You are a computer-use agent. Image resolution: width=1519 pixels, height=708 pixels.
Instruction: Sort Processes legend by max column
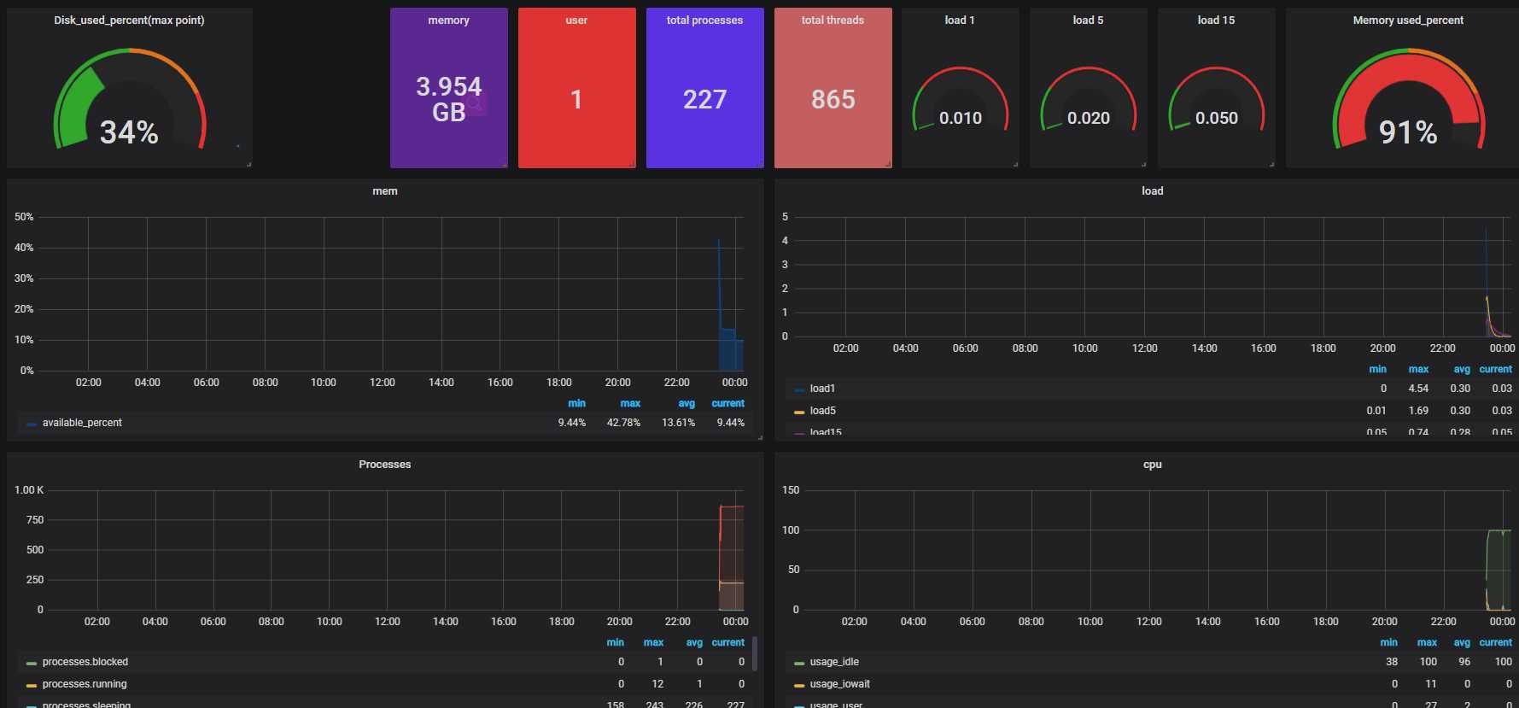coord(653,642)
